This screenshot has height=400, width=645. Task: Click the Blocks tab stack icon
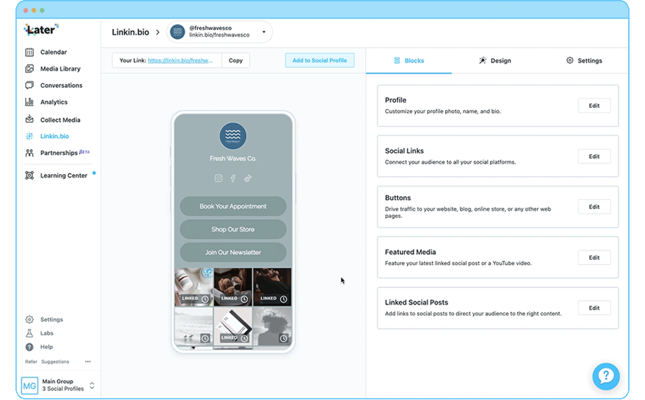[397, 61]
